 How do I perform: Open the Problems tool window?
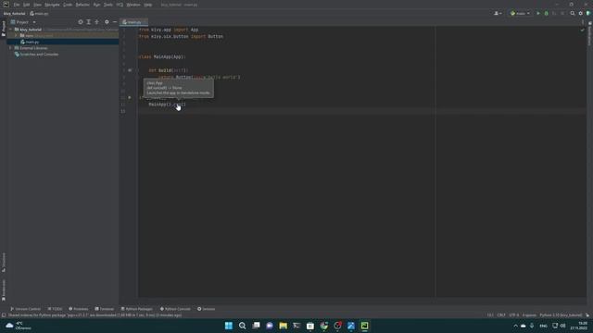(78, 309)
